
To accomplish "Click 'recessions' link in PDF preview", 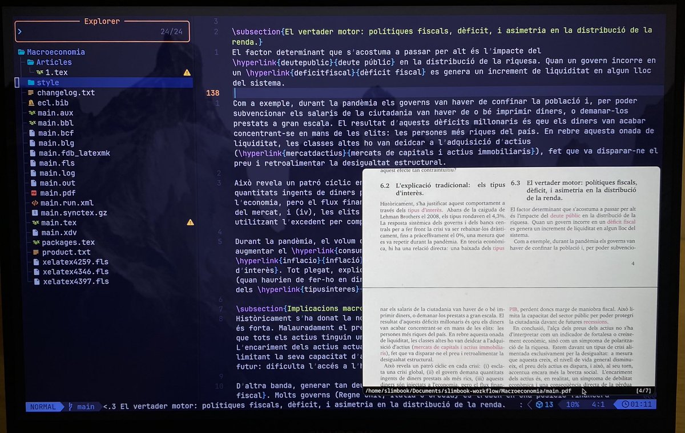I will click(595, 322).
